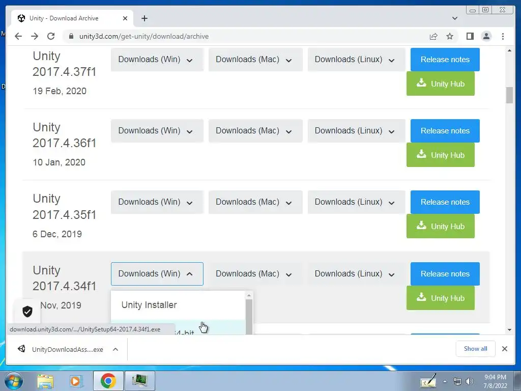Click Show all downloads button
This screenshot has width=521, height=391.
[x=476, y=348]
